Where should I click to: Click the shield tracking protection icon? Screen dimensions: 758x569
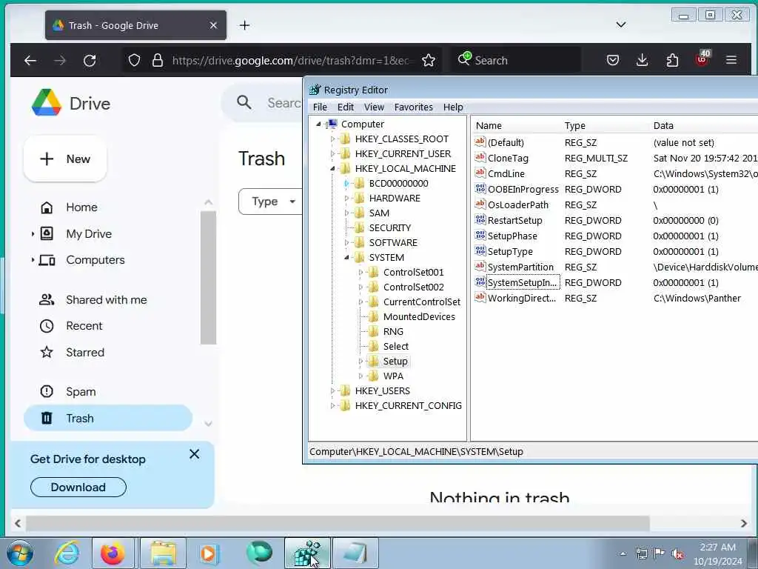point(134,61)
